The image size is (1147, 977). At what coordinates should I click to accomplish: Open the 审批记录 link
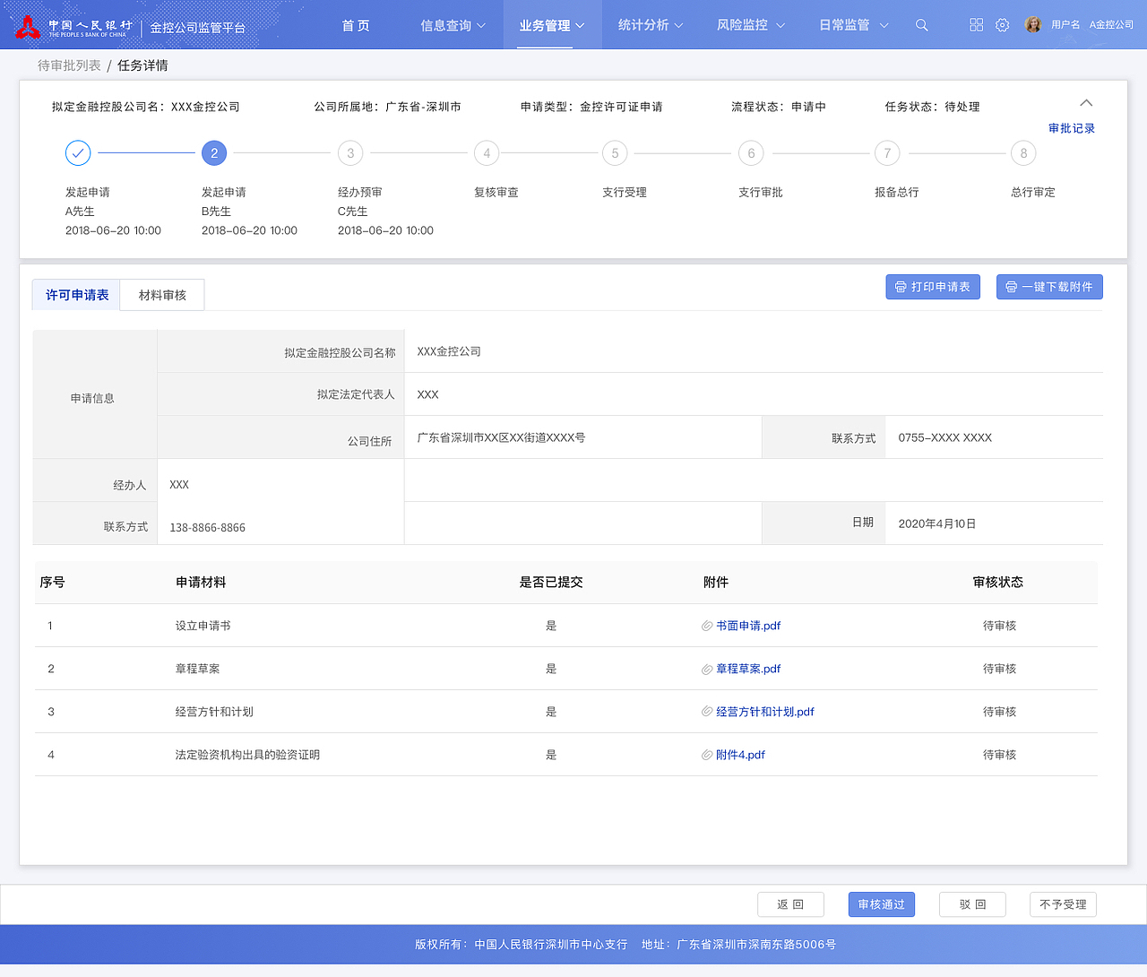pyautogui.click(x=1071, y=128)
